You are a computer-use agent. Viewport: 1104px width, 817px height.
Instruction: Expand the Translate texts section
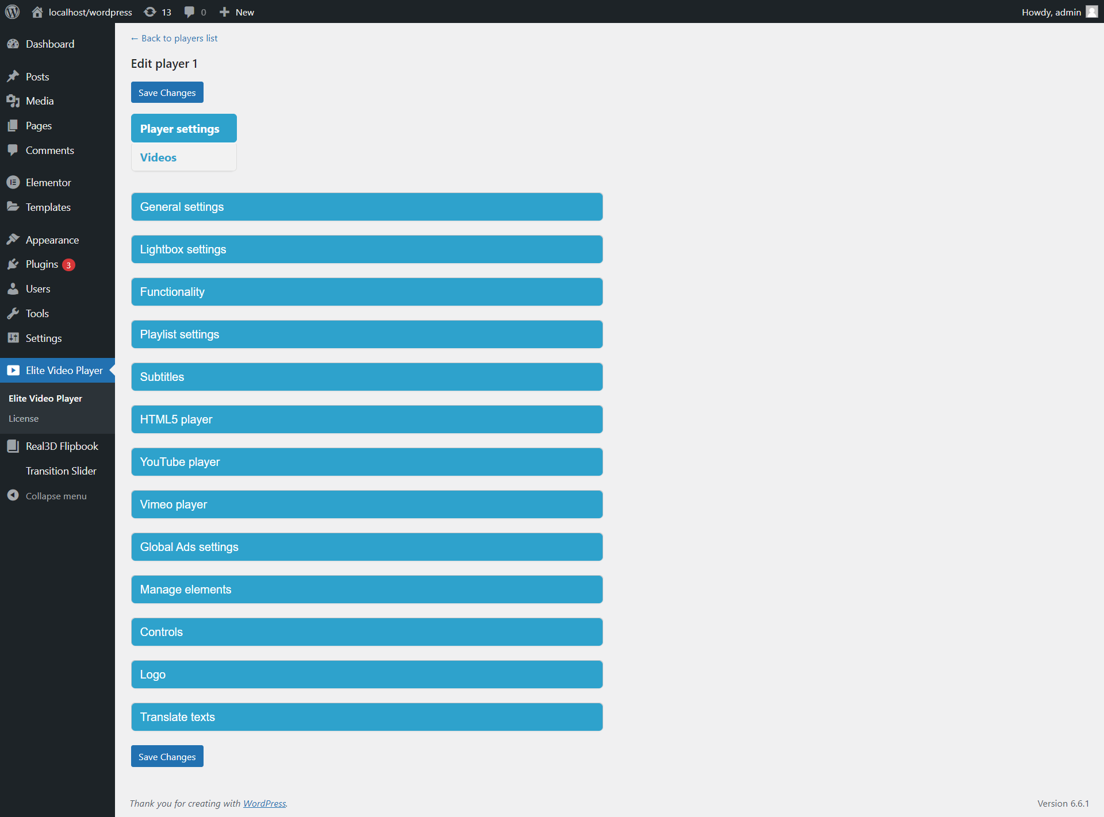click(367, 717)
